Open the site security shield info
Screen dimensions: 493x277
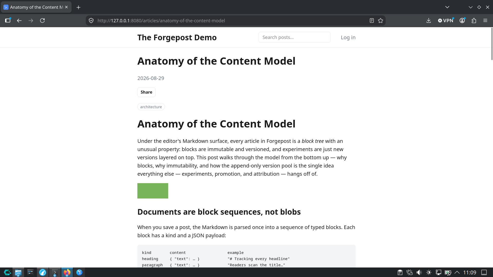point(91,21)
